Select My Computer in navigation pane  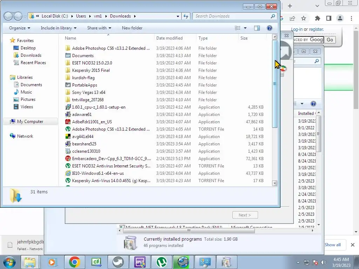(x=30, y=122)
